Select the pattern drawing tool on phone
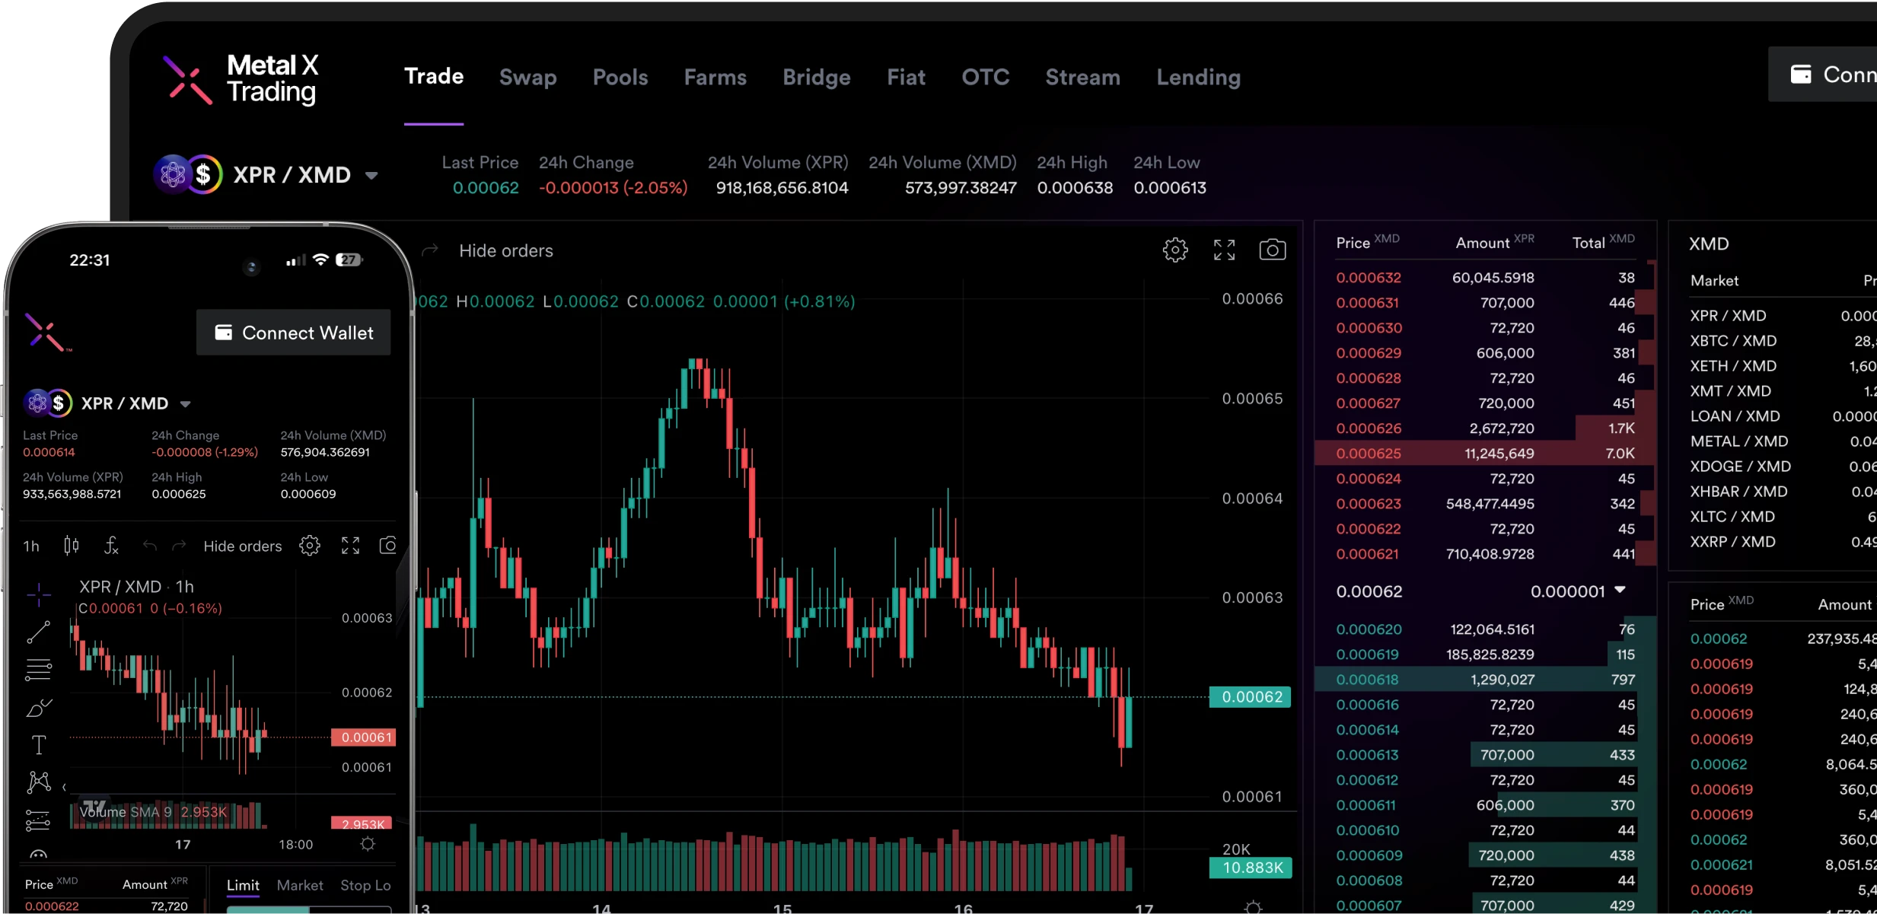 click(38, 782)
